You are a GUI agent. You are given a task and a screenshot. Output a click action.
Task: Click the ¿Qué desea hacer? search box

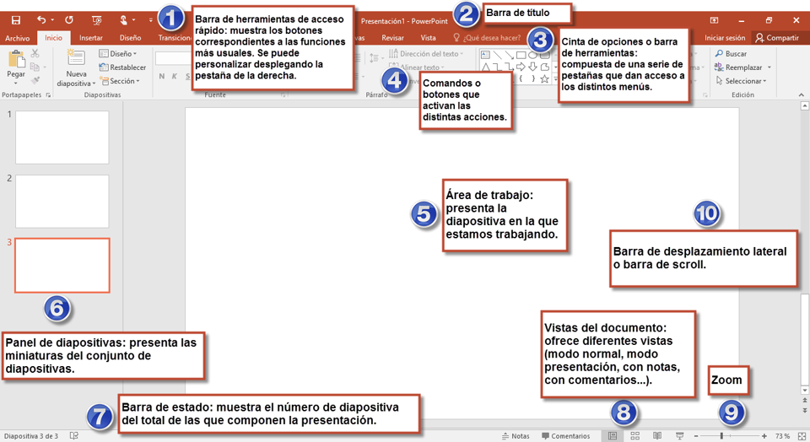(487, 38)
